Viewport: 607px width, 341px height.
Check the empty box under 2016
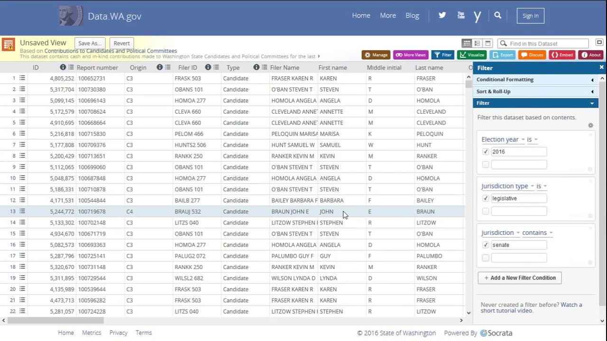point(485,164)
